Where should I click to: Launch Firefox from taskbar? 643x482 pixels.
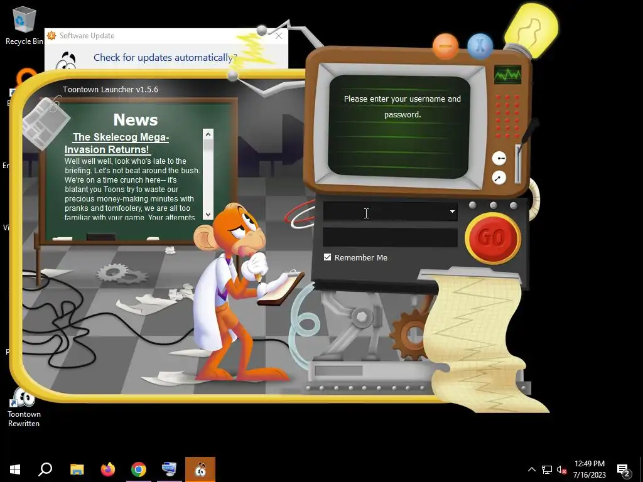[108, 469]
